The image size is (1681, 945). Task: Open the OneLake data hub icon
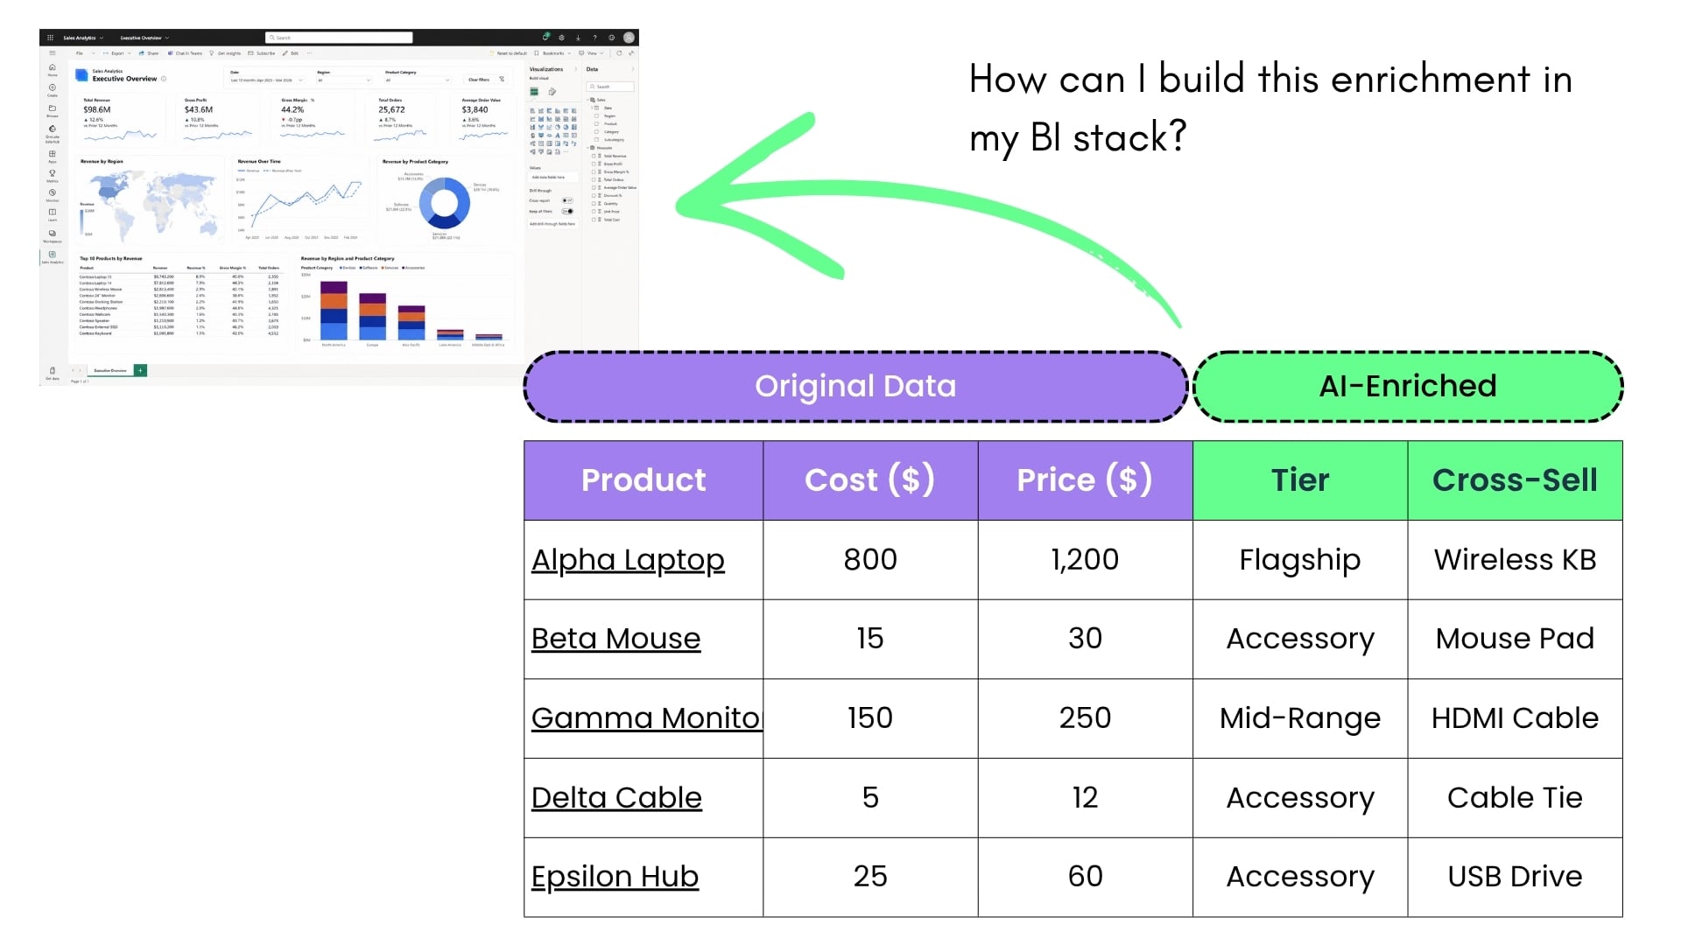coord(53,129)
